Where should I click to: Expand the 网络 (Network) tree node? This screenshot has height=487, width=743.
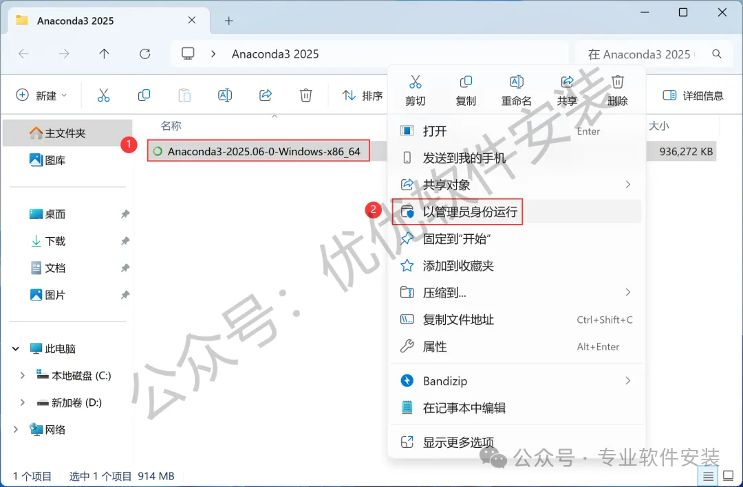(x=16, y=430)
